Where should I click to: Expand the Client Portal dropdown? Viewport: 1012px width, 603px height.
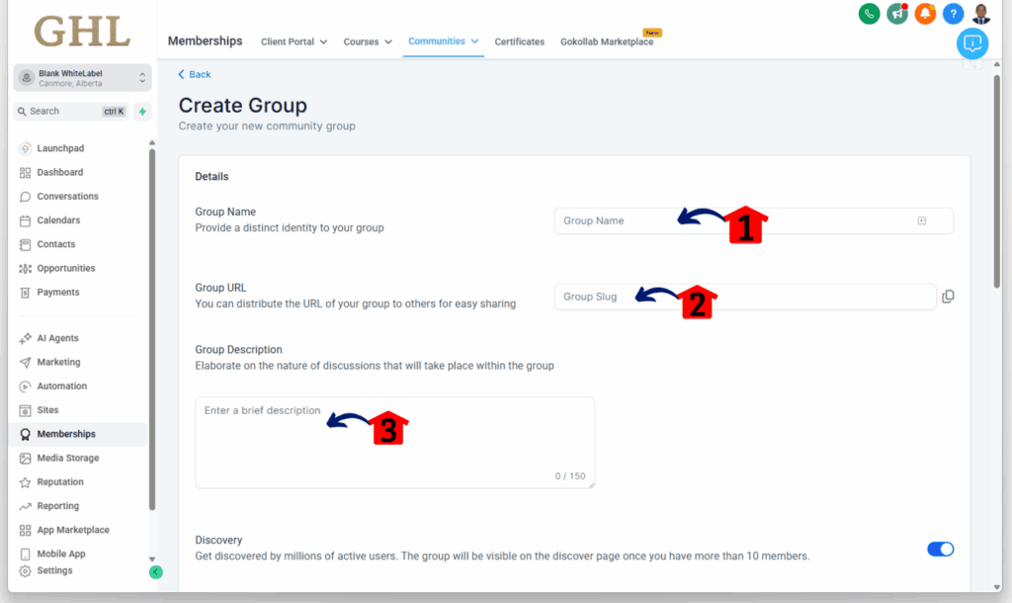[x=294, y=42]
